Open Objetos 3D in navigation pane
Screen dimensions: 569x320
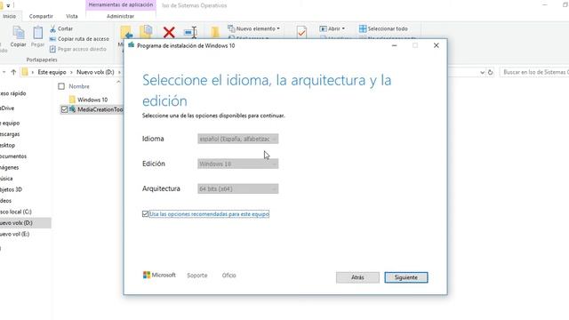(x=11, y=189)
